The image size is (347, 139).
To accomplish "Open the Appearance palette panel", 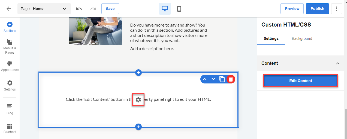I will 10,66.
